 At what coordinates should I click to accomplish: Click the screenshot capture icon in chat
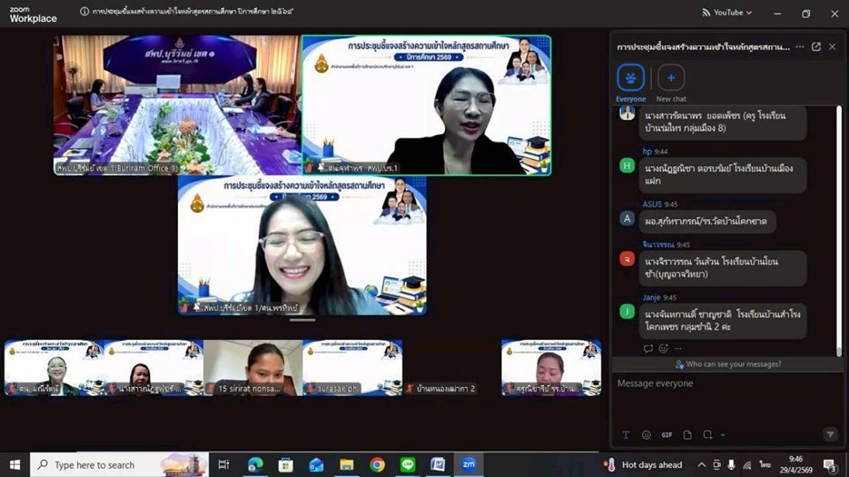709,435
